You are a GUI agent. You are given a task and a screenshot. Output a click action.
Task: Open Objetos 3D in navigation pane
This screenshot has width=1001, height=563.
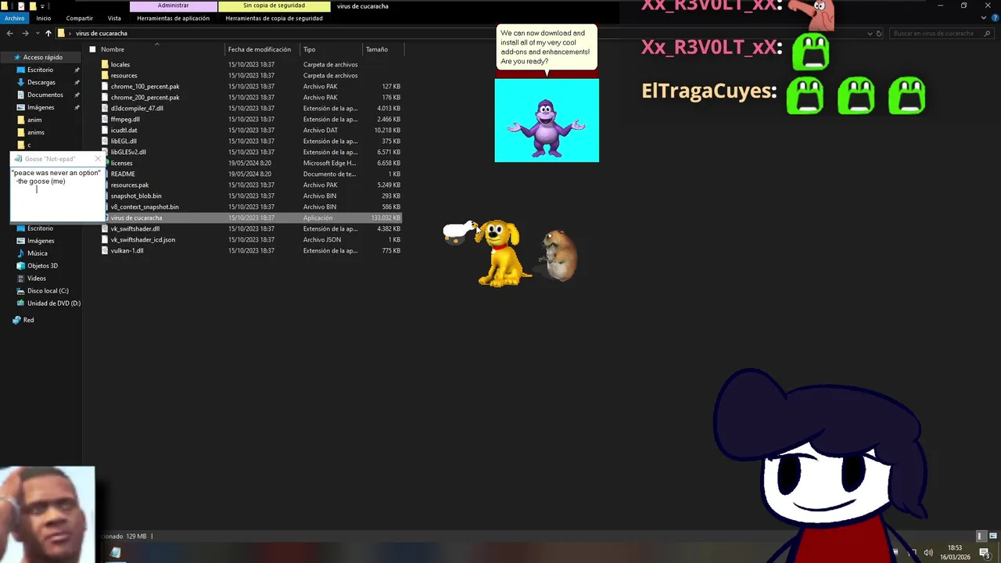[x=42, y=266]
